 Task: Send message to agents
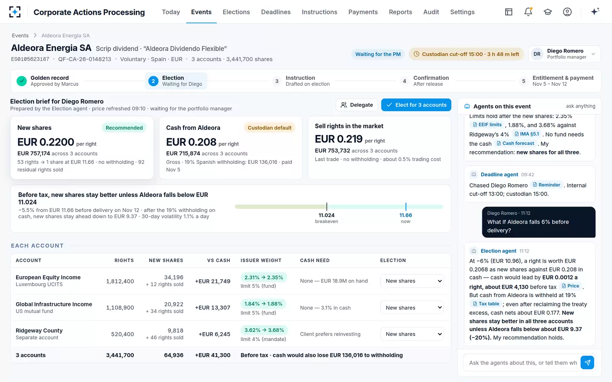click(587, 362)
